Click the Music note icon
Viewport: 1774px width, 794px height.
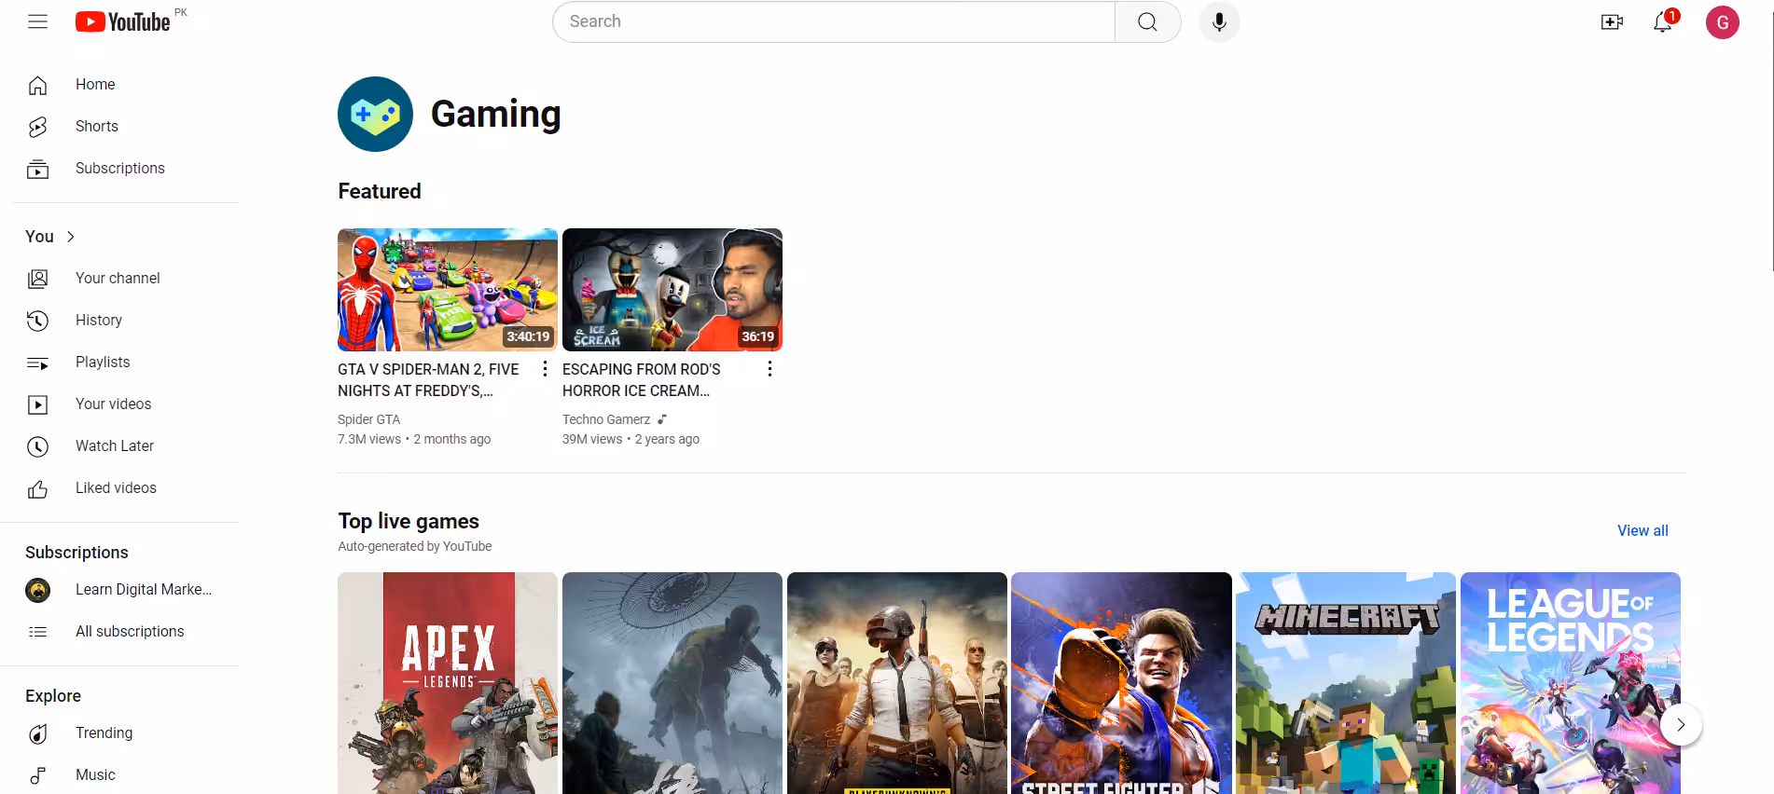tap(37, 775)
